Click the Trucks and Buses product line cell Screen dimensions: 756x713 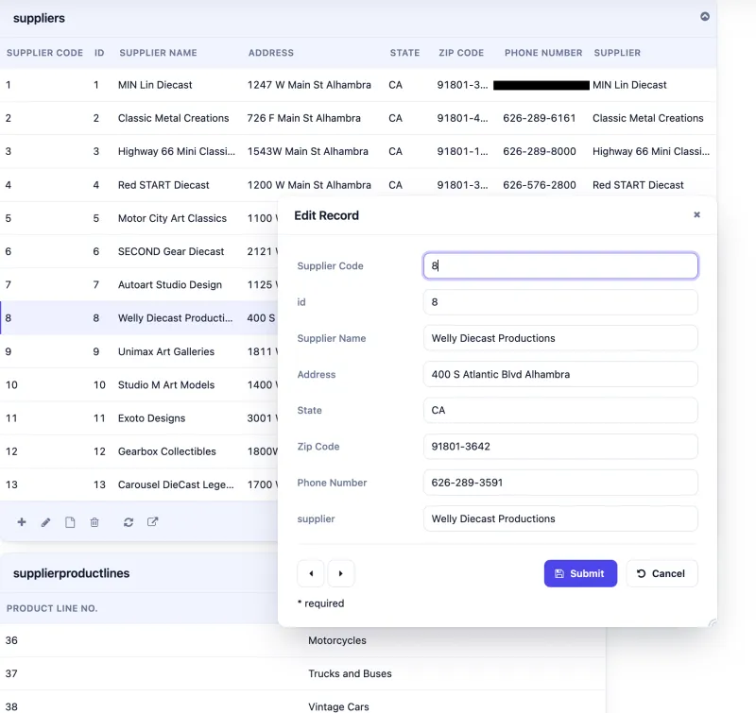point(350,673)
